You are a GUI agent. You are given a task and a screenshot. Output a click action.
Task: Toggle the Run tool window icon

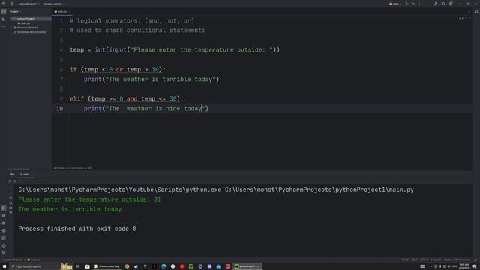click(4, 208)
